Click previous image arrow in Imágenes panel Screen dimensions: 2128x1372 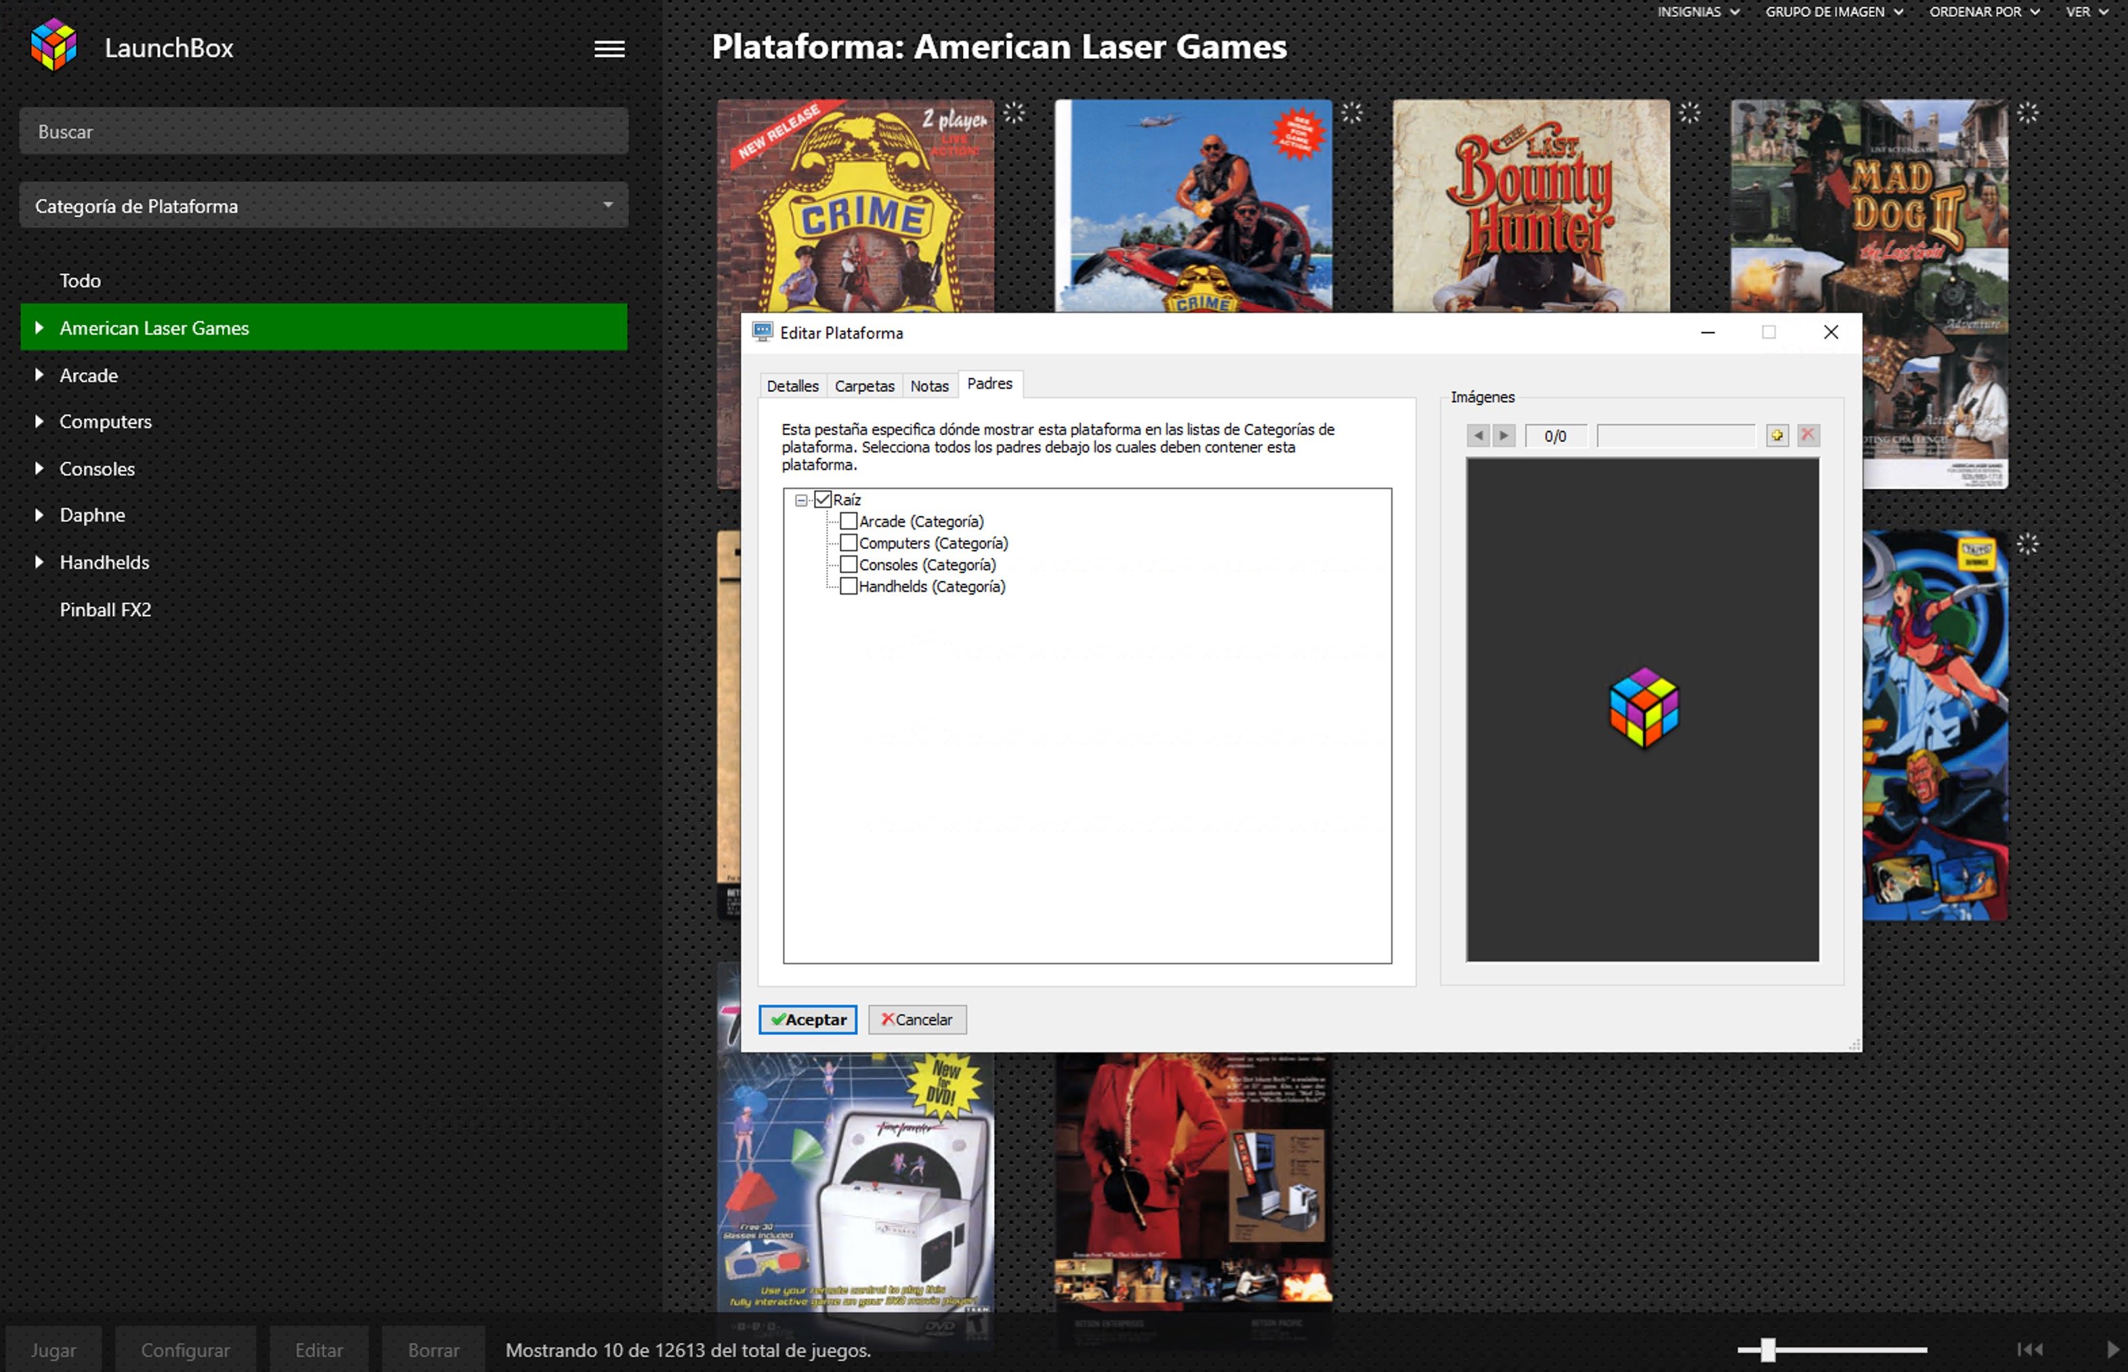(x=1478, y=435)
